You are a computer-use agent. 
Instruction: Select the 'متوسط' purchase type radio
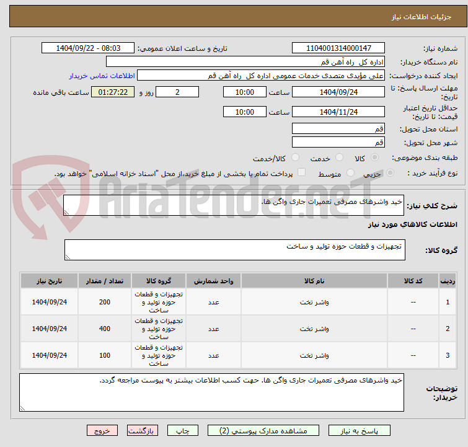click(x=351, y=174)
